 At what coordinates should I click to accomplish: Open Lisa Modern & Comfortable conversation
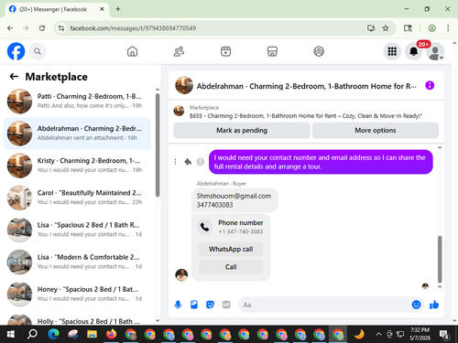click(77, 262)
